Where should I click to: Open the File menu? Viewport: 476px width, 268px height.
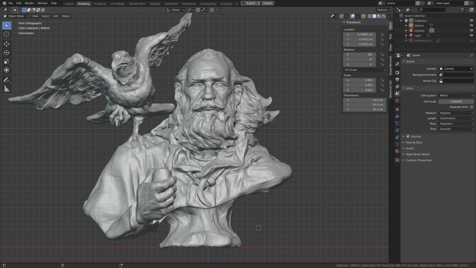coord(11,3)
